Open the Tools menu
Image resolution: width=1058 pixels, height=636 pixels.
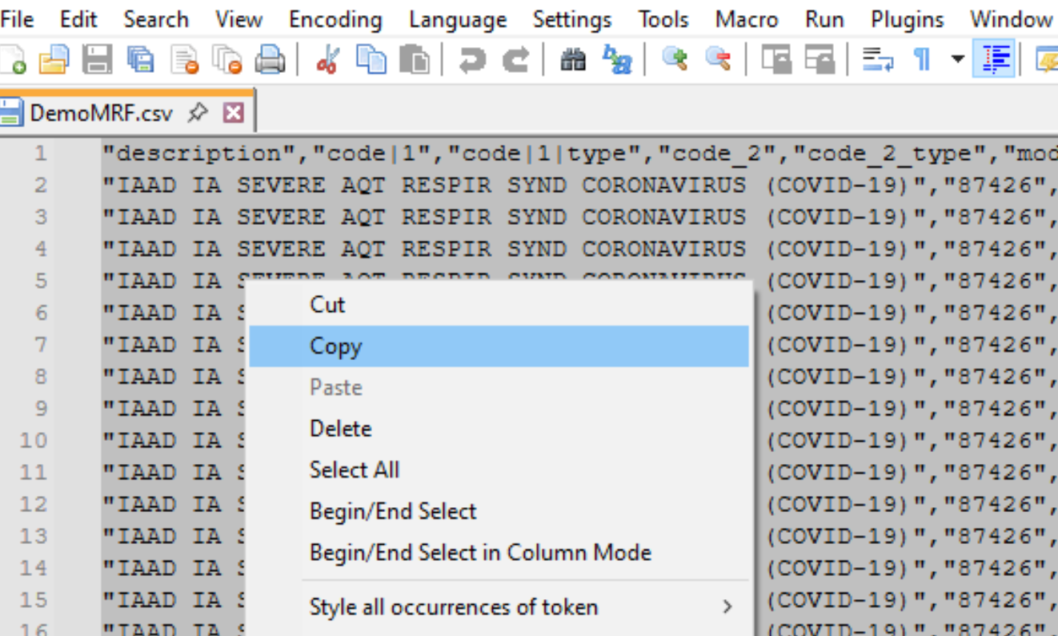pyautogui.click(x=663, y=18)
